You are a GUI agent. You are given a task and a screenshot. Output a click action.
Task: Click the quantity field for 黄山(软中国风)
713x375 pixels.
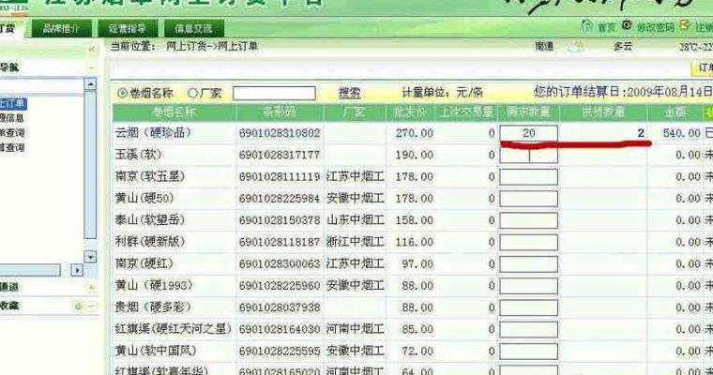(x=528, y=352)
